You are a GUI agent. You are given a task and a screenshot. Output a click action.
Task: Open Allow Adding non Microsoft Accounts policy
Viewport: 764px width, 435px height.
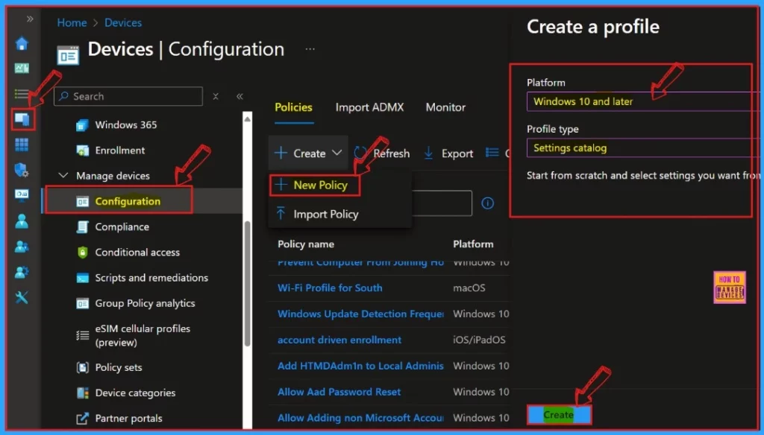360,418
